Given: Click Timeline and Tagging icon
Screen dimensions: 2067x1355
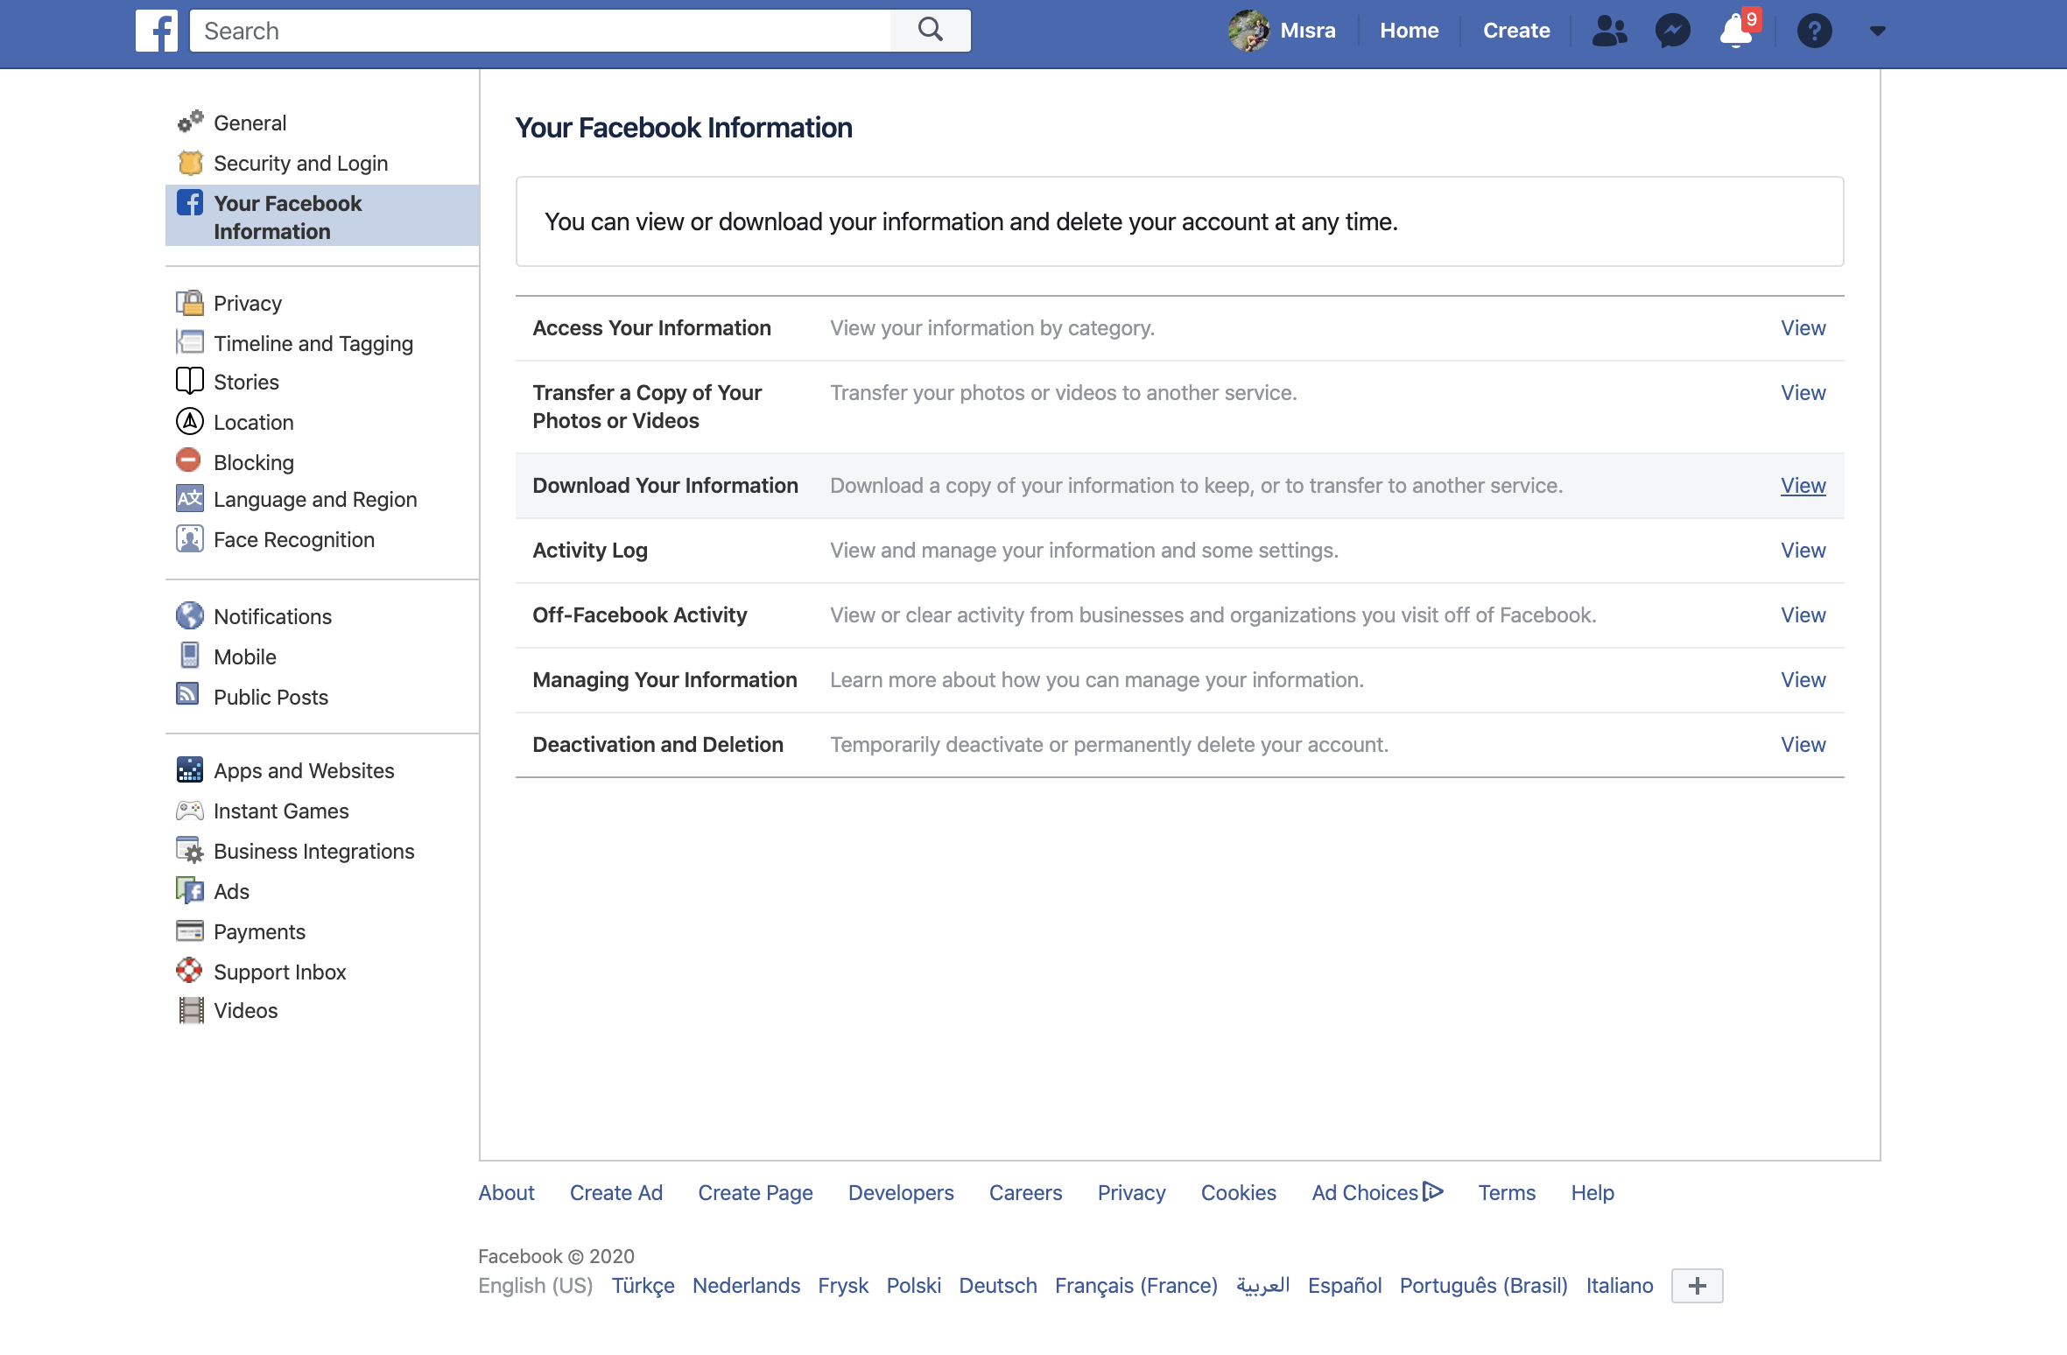Looking at the screenshot, I should click(190, 341).
